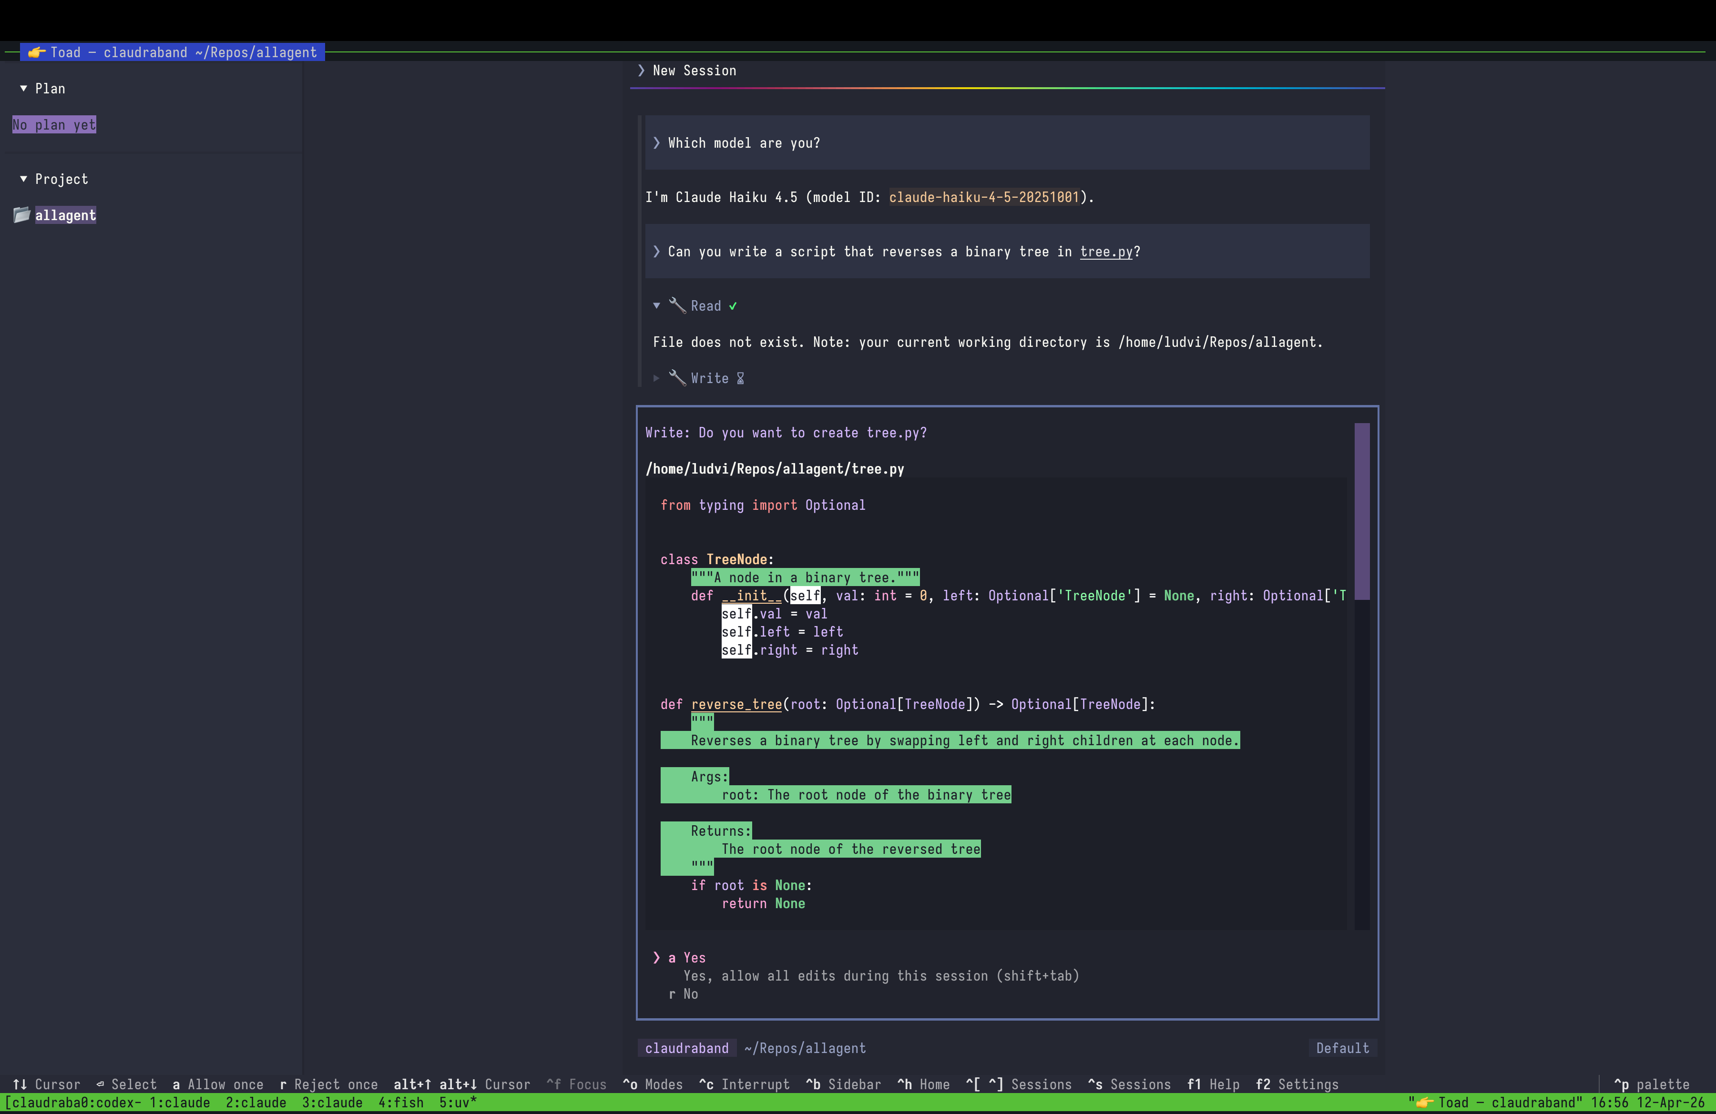
Task: Open the ^p palette footer item
Action: (x=1651, y=1084)
